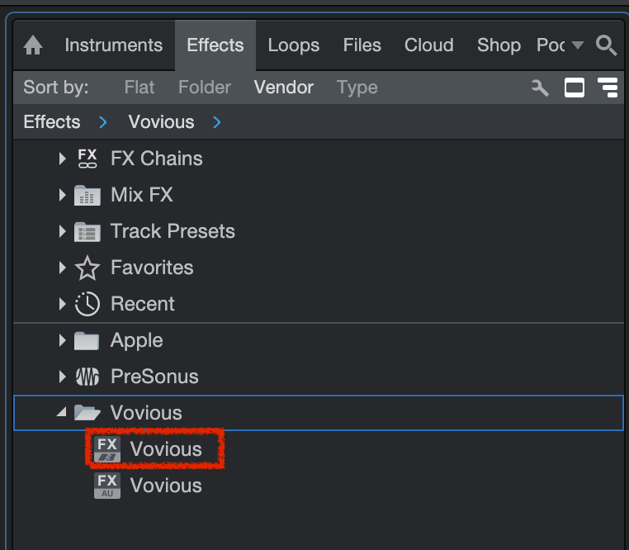Switch to the Instruments tab
Screen dimensions: 629x550
click(113, 45)
